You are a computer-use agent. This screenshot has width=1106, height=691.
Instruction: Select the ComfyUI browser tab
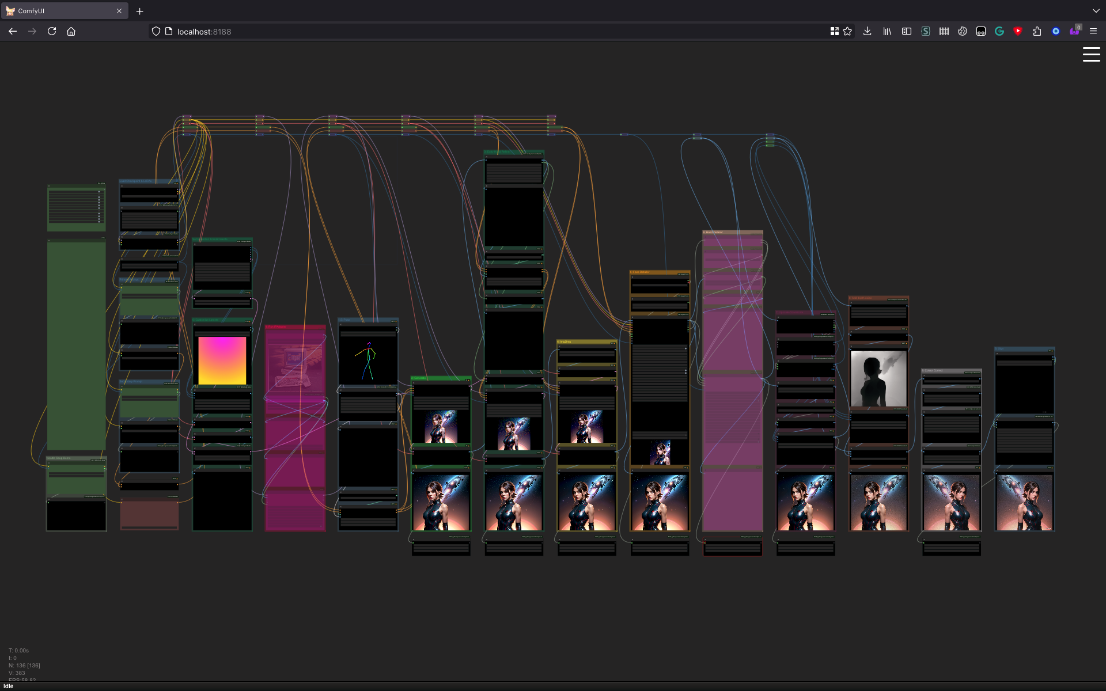click(63, 11)
